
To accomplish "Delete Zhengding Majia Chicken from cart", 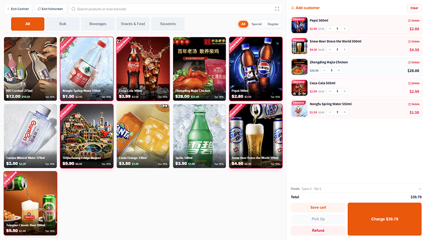I will [x=414, y=63].
